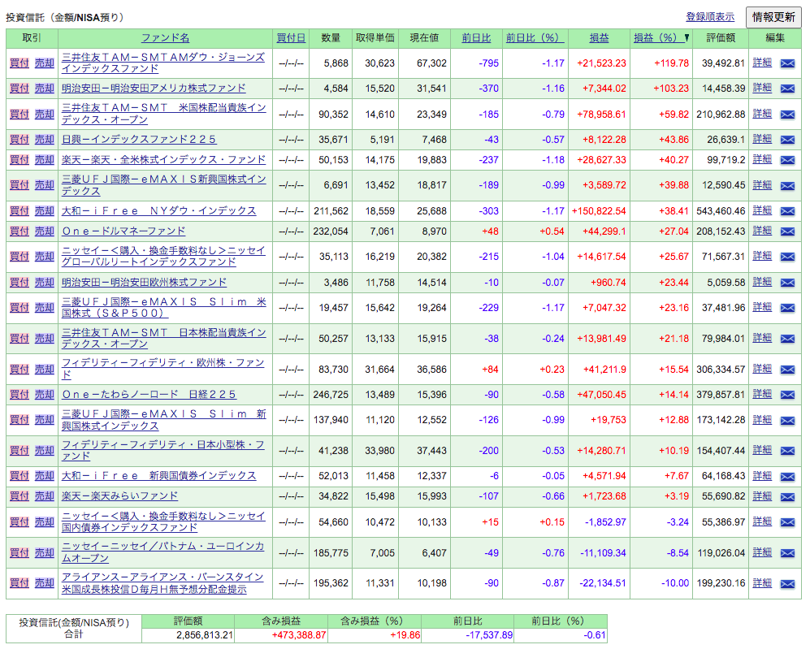Screen dimensions: 810x649
Task: Click envelope icon for 日興インデックスファンド225 row
Action: [786, 140]
